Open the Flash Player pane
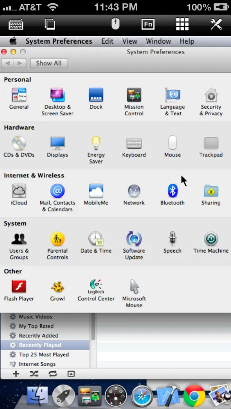This screenshot has height=409, width=231. 19,291
